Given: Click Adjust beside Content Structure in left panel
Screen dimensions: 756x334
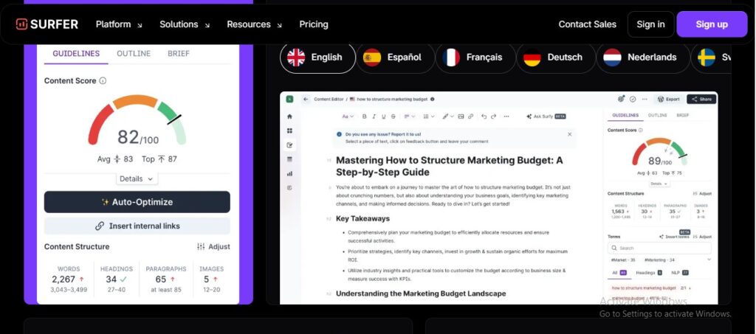Looking at the screenshot, I should [213, 246].
